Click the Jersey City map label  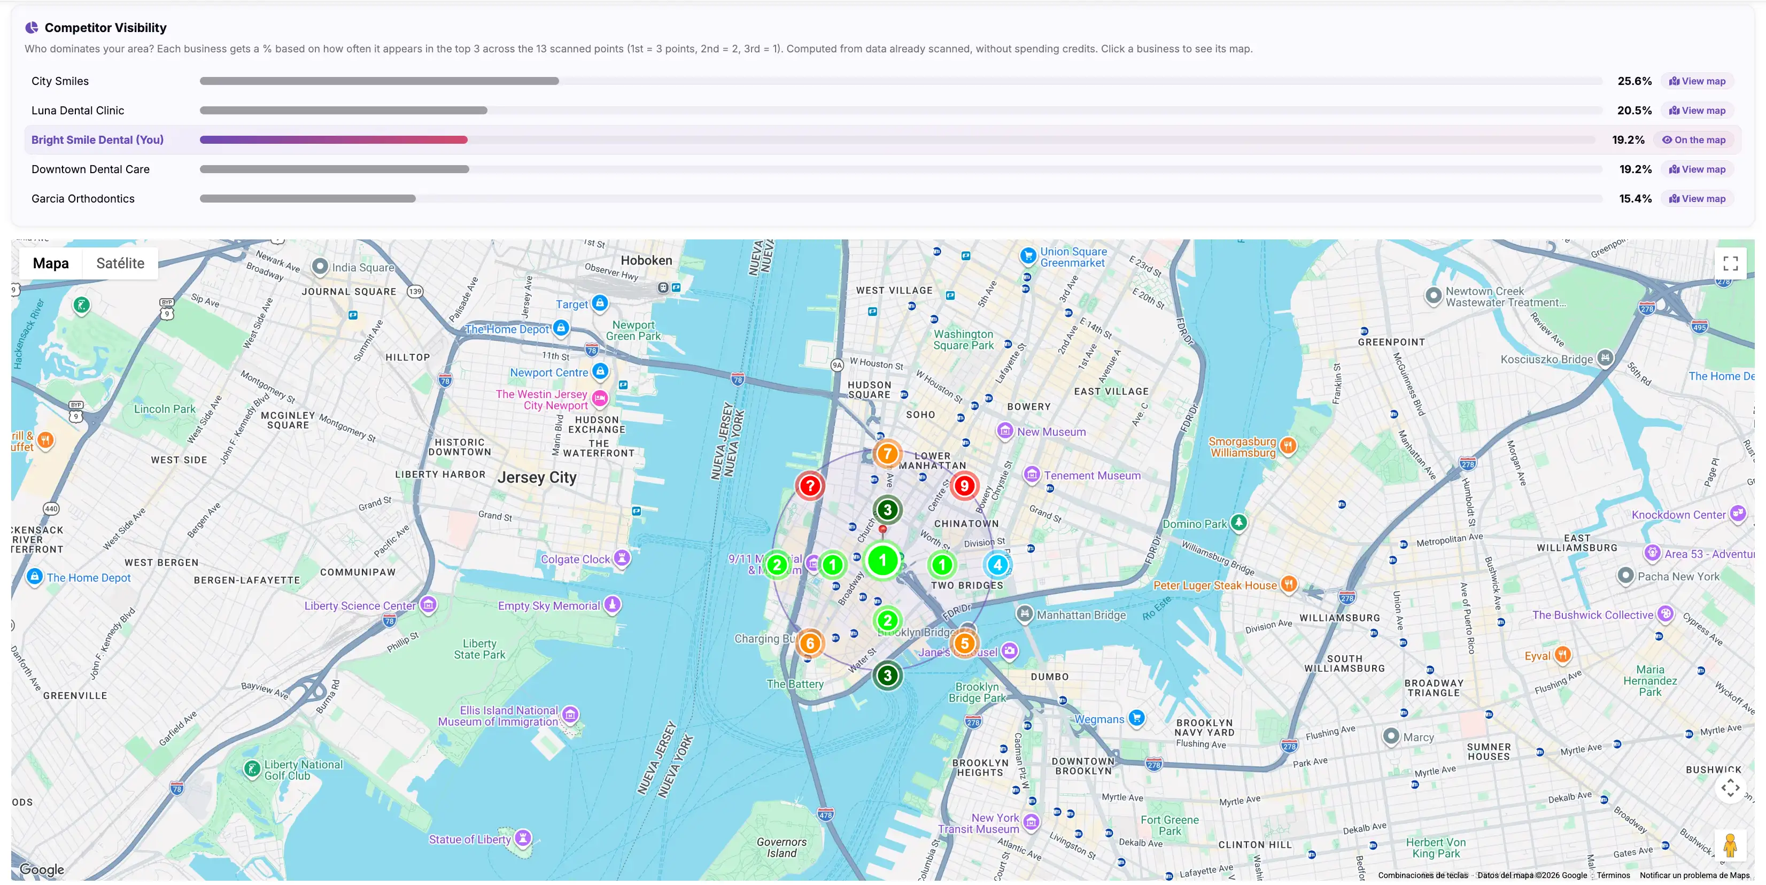[537, 477]
